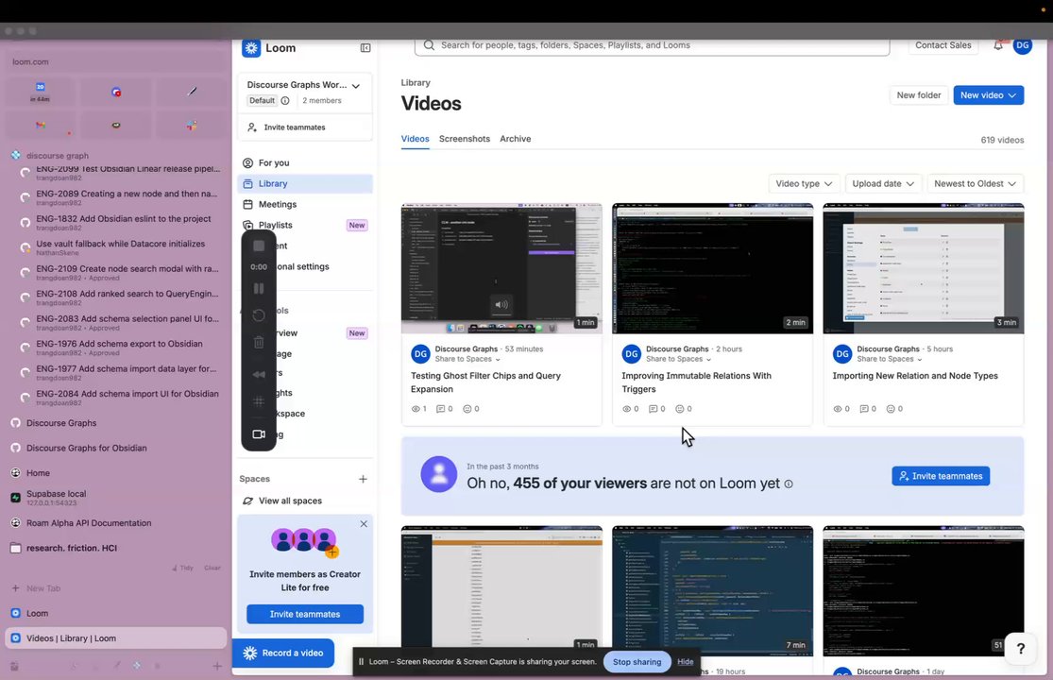This screenshot has width=1053, height=680.
Task: Open the new tab plus icon at sidebar bottom
Action: tap(217, 666)
